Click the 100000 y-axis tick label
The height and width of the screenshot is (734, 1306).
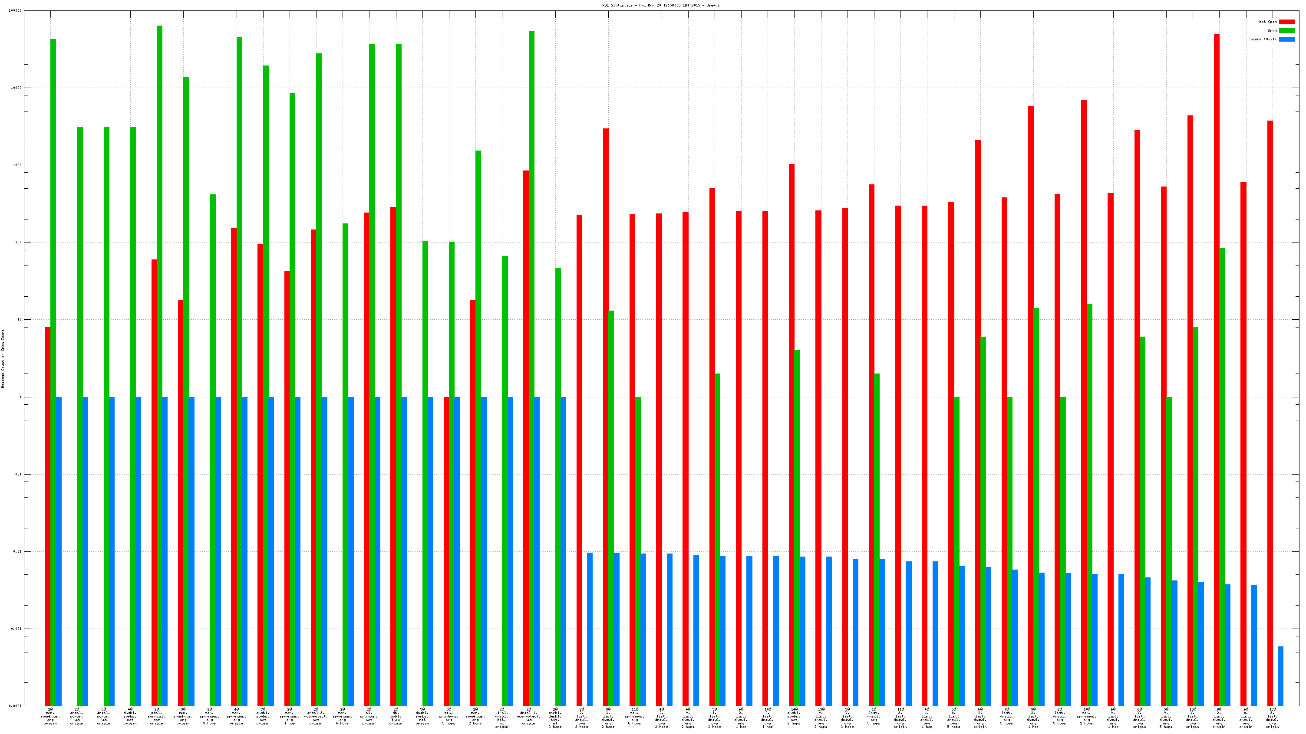coord(15,11)
